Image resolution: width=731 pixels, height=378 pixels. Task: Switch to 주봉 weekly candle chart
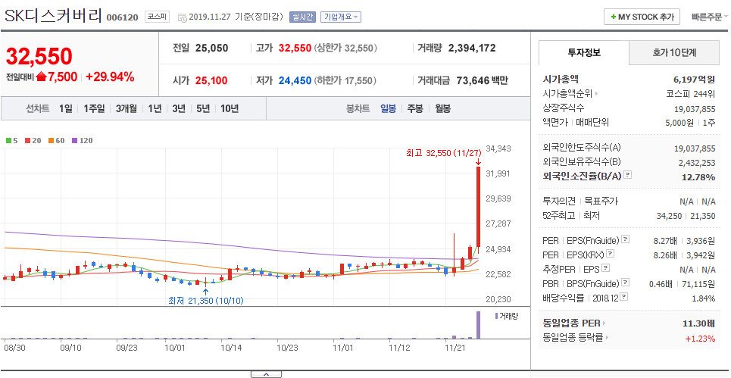415,108
